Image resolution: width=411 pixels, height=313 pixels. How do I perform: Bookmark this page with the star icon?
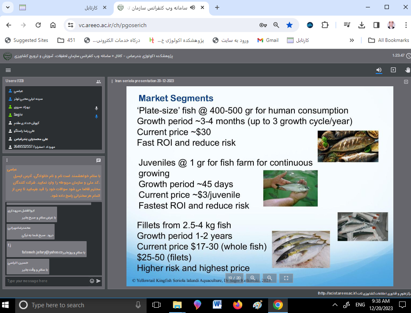289,25
